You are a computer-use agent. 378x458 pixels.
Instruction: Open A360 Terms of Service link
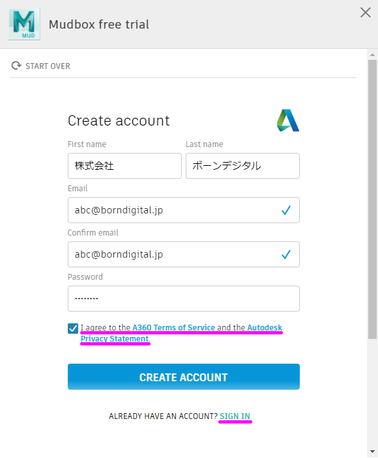click(174, 327)
